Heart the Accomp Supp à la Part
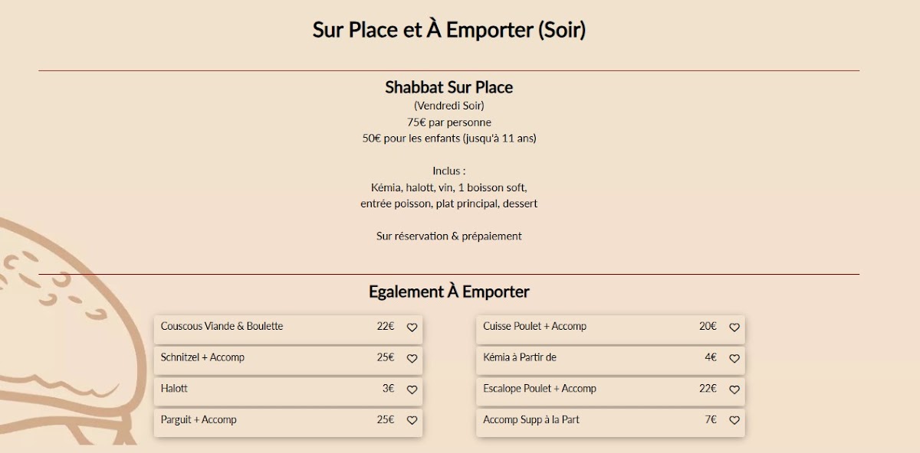This screenshot has width=920, height=453. pos(734,421)
